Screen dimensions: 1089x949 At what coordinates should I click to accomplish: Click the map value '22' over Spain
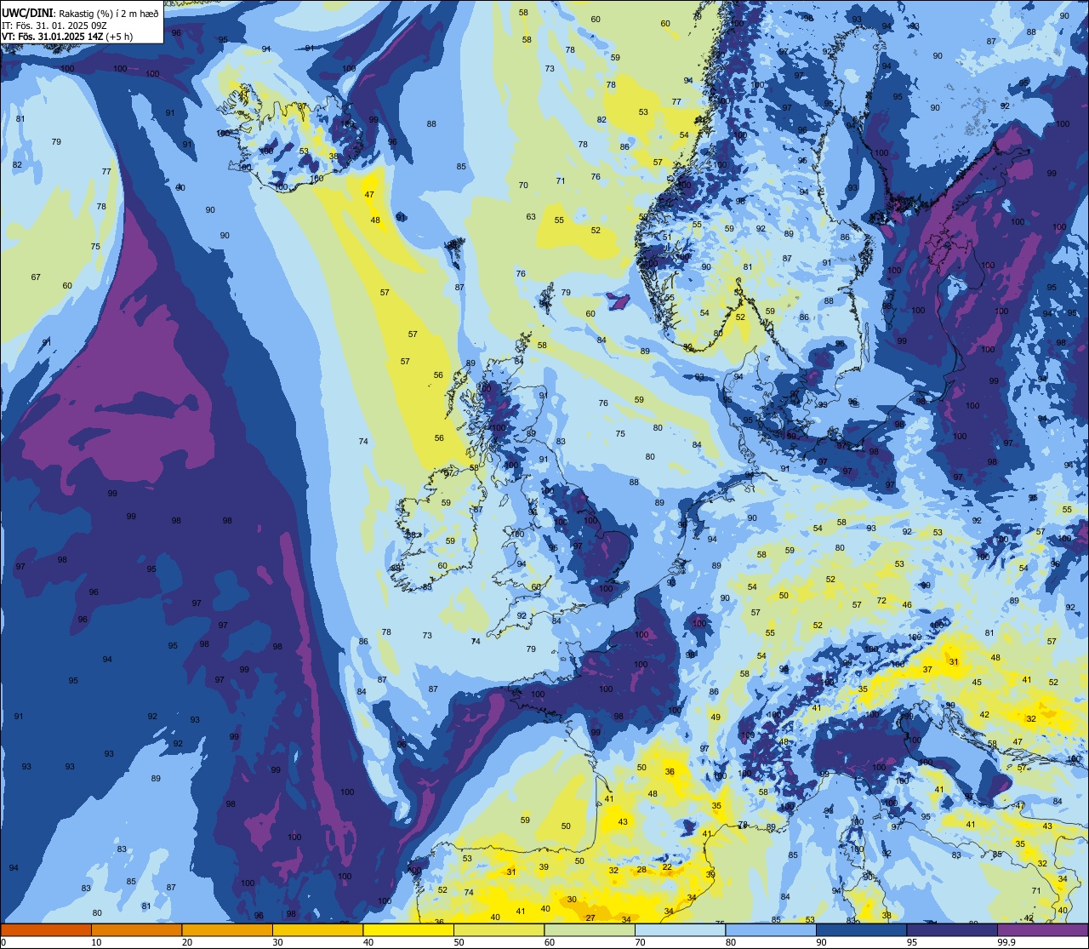coord(667,867)
